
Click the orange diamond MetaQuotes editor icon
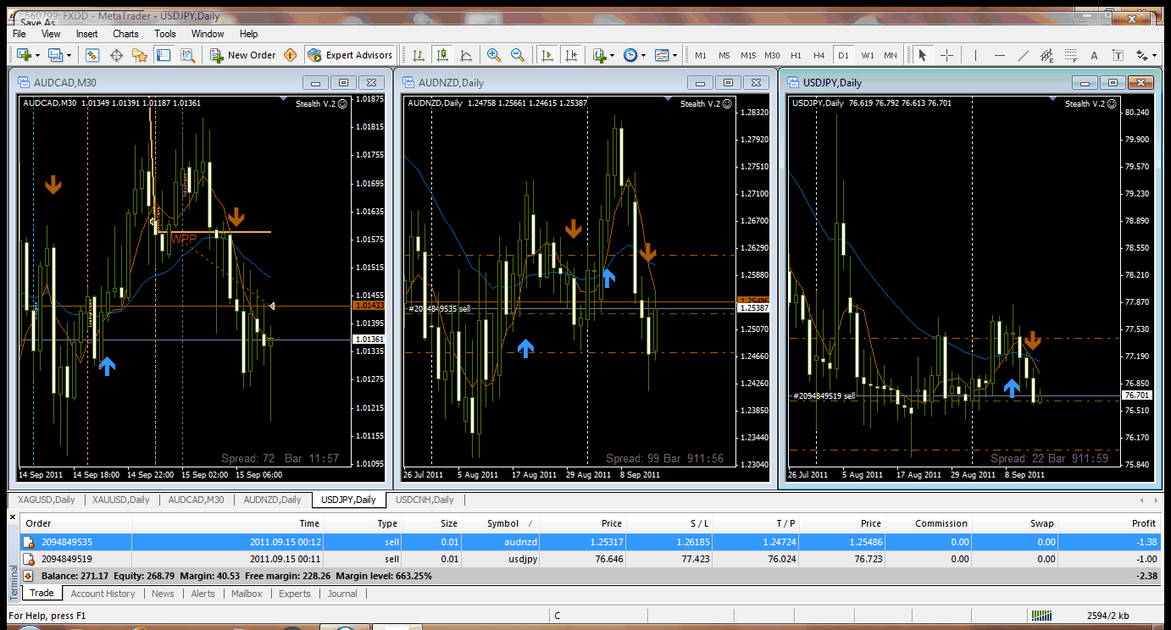291,55
